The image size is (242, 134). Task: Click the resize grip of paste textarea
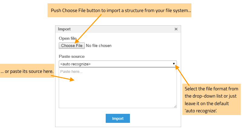click(175, 106)
